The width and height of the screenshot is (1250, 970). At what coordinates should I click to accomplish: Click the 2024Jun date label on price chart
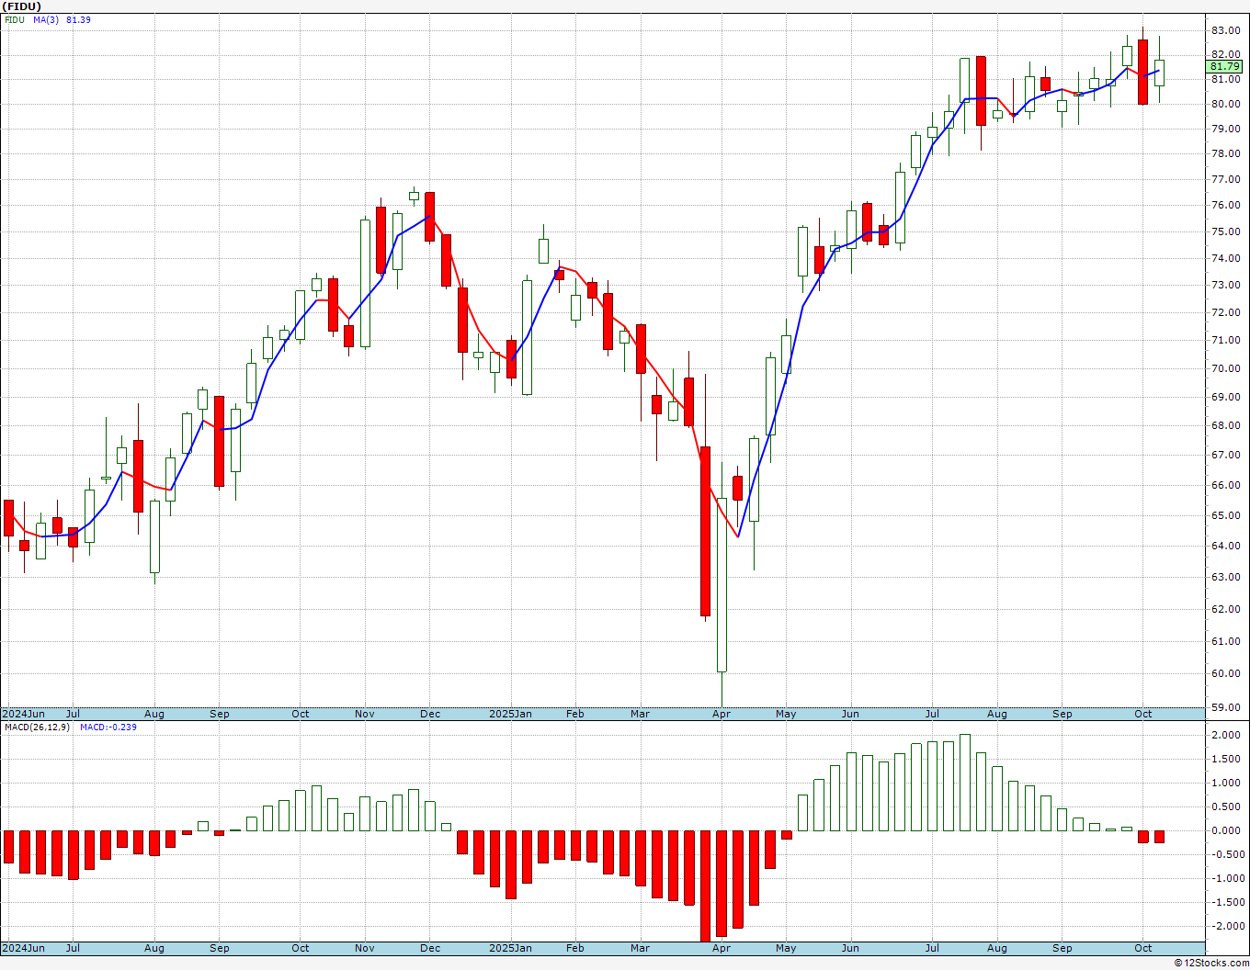tap(23, 714)
